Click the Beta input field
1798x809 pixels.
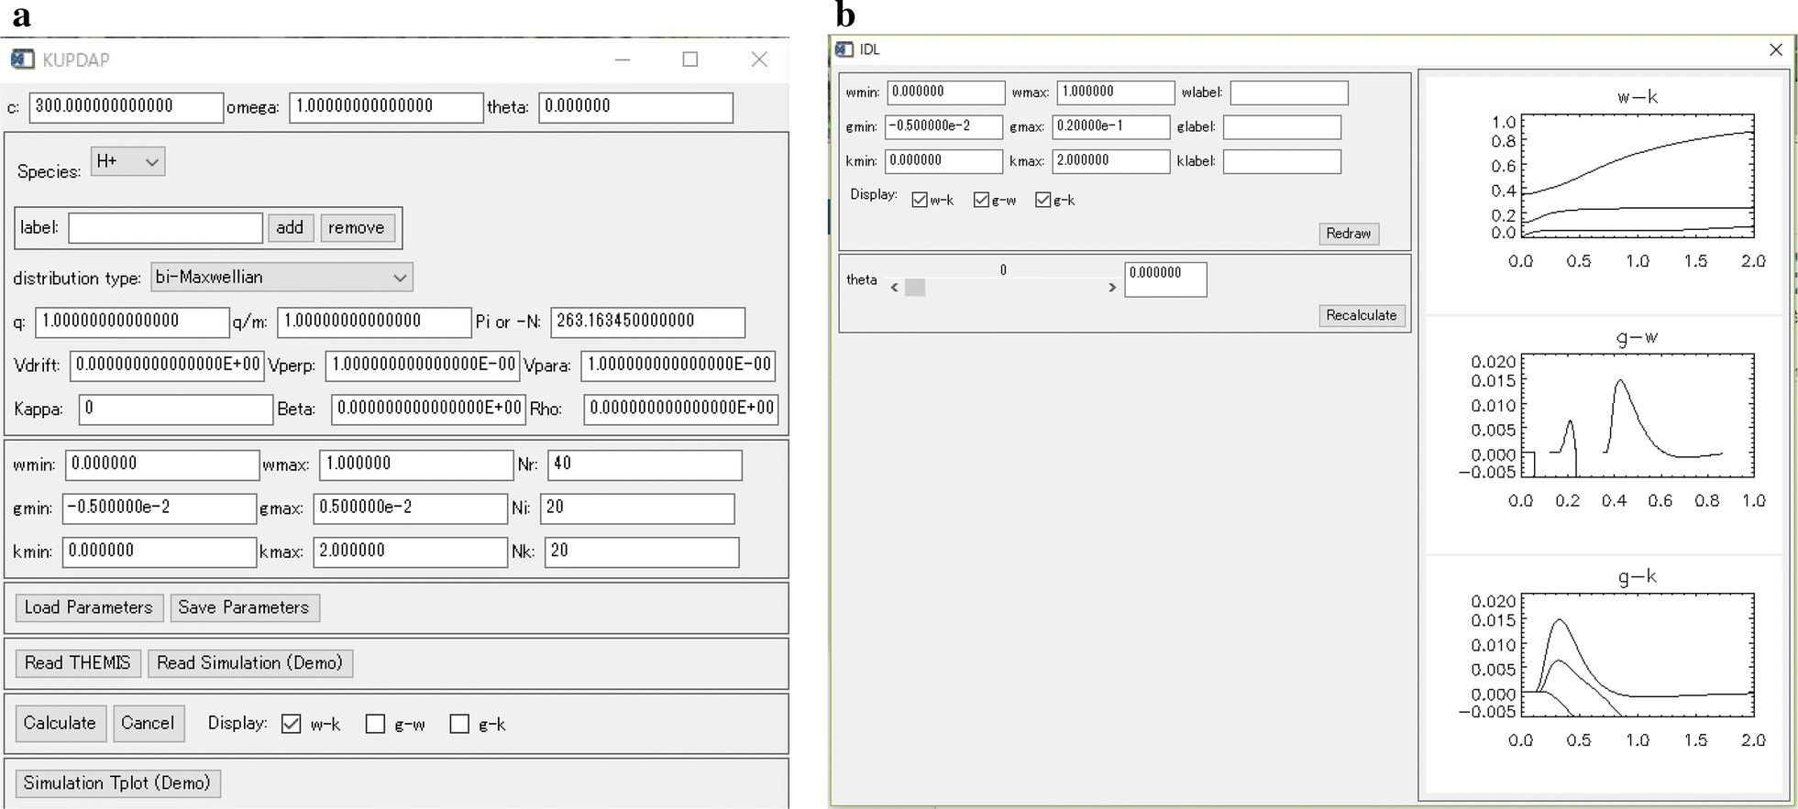pos(428,409)
